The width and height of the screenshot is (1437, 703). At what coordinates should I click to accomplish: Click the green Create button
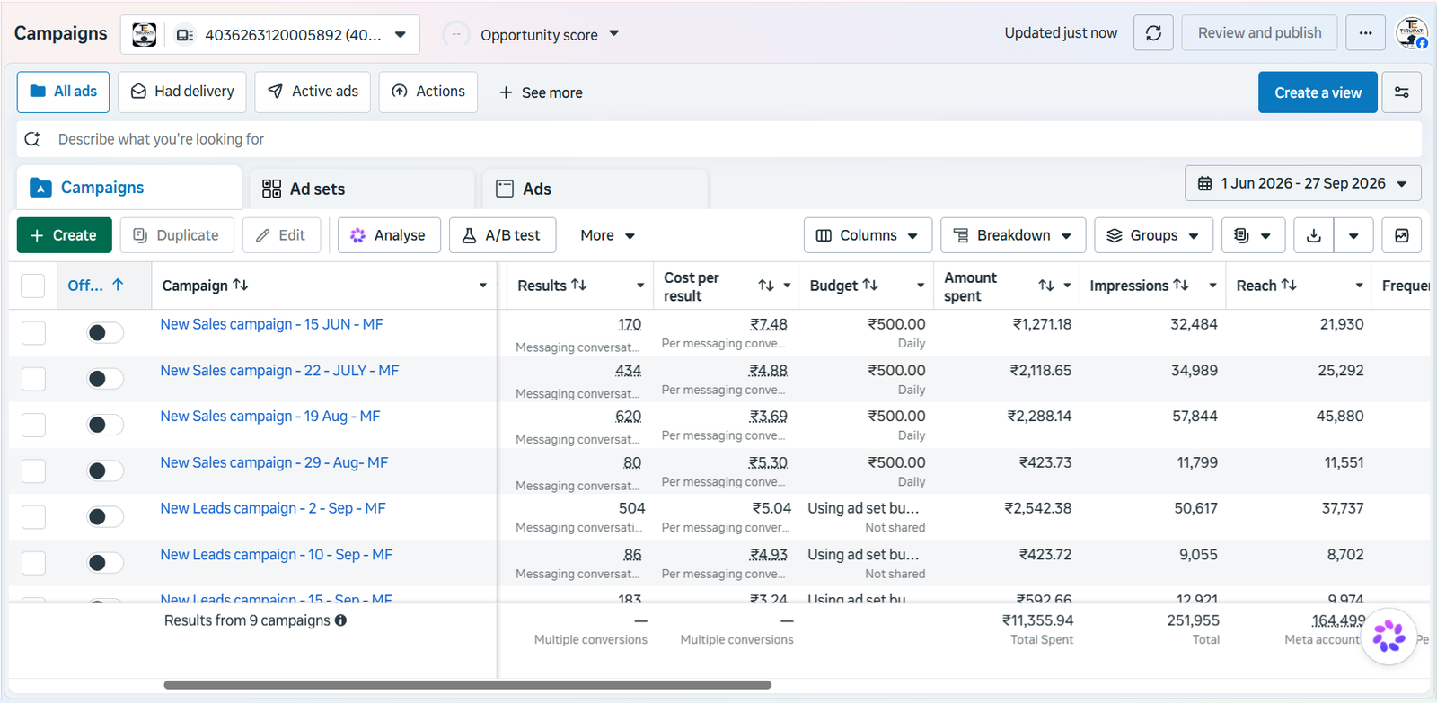65,235
